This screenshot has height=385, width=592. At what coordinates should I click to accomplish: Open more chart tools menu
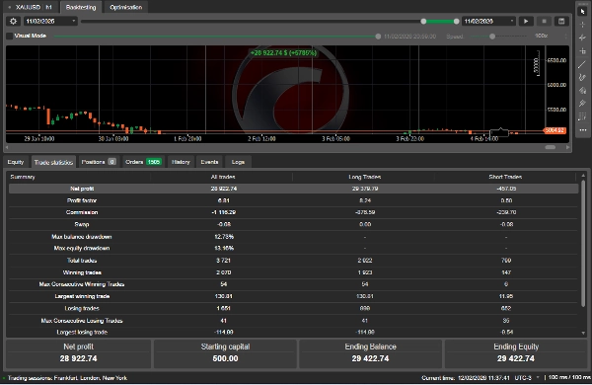click(x=582, y=130)
